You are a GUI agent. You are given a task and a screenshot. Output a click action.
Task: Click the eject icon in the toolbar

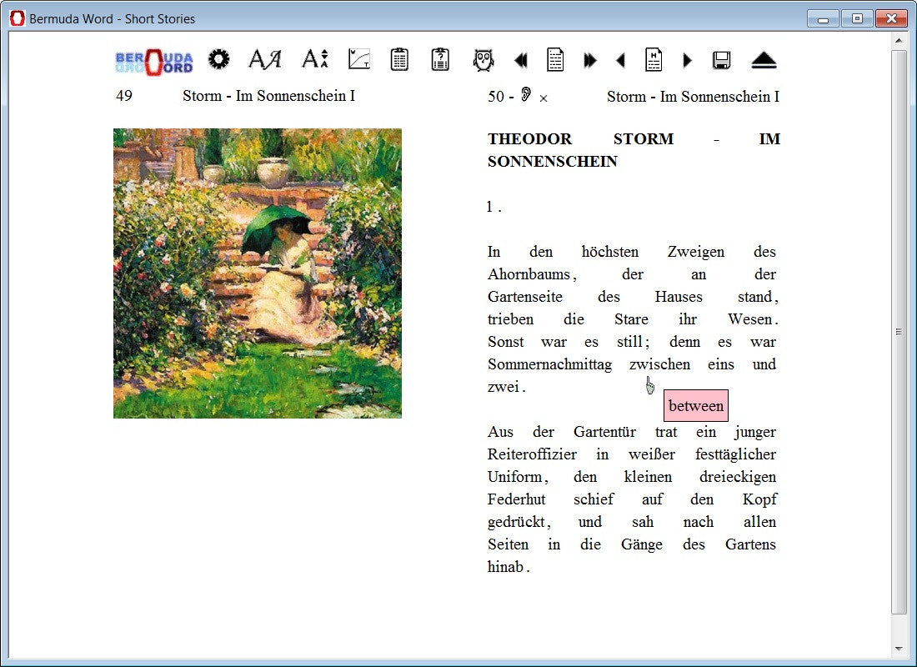764,60
